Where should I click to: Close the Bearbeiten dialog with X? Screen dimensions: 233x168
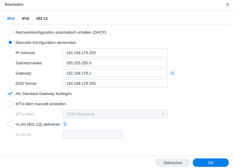point(228,4)
